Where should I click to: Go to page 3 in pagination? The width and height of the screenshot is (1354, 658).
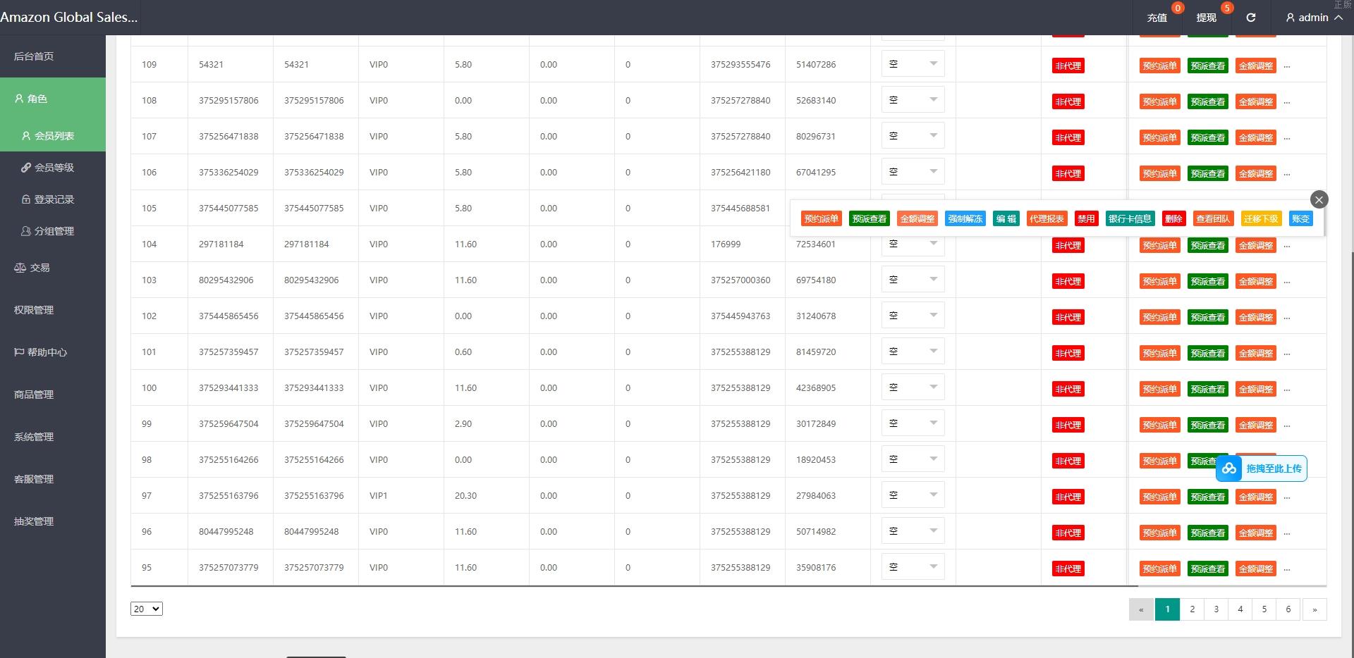tap(1216, 609)
